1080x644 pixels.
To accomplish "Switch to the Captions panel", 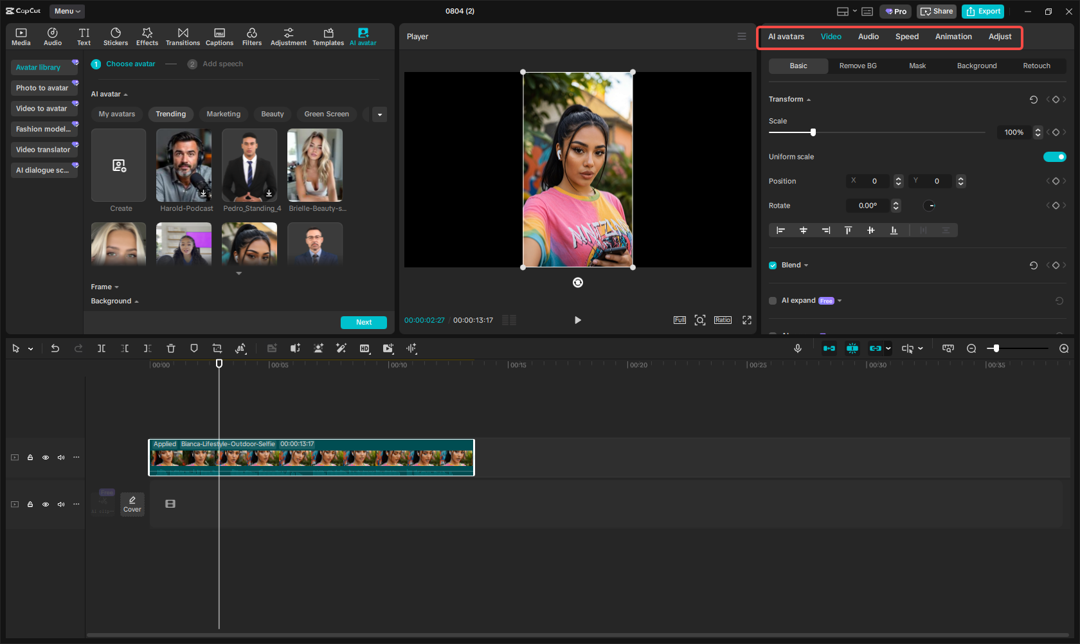I will click(219, 35).
